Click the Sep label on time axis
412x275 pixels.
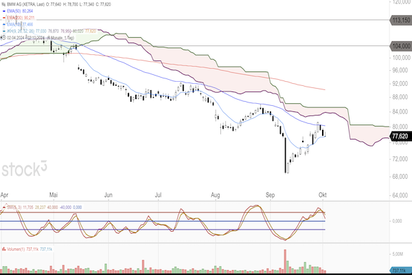(x=270, y=195)
